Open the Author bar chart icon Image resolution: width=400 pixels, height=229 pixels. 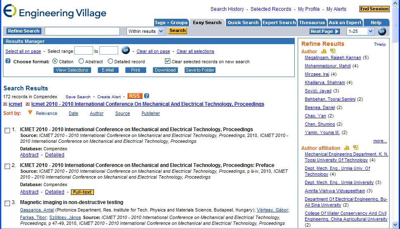tap(324, 51)
